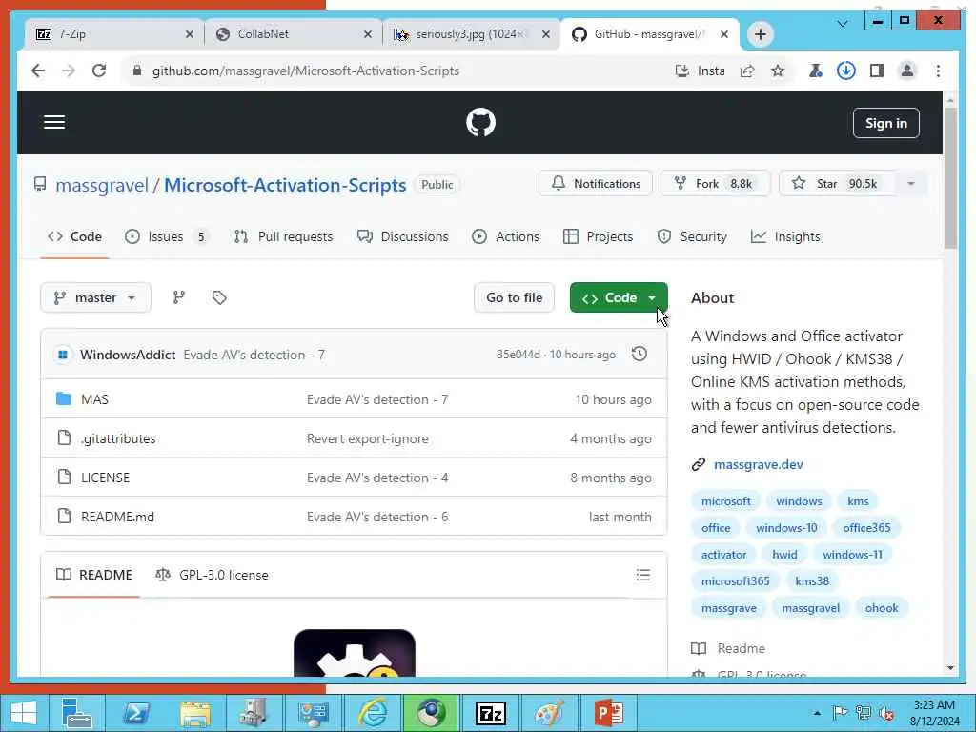Open commit 35e044d
The width and height of the screenshot is (976, 732).
[x=518, y=355]
